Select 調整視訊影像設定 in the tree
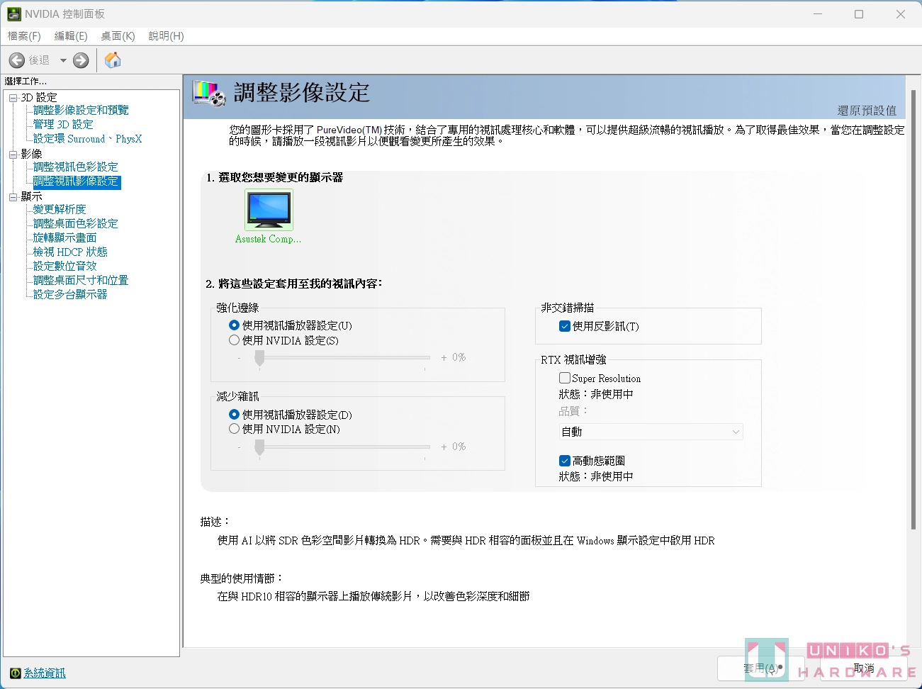Viewport: 922px width, 689px height. pyautogui.click(x=77, y=182)
